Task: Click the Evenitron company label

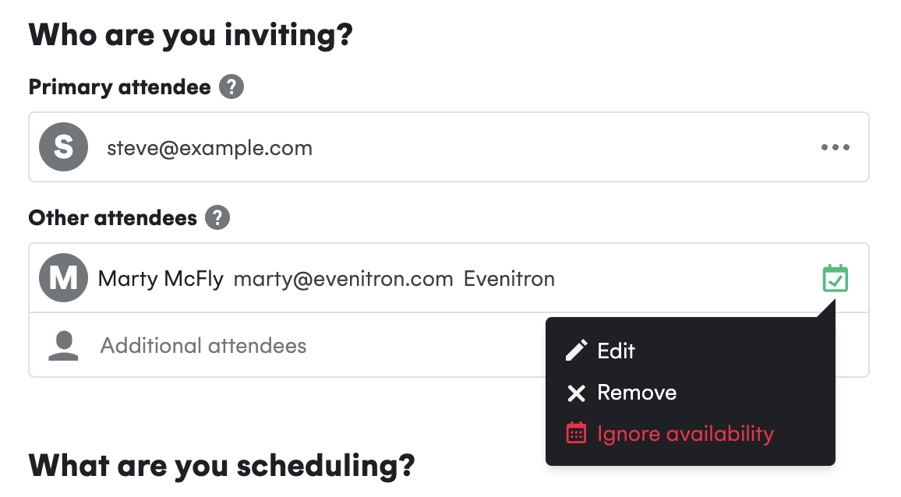Action: pos(509,279)
